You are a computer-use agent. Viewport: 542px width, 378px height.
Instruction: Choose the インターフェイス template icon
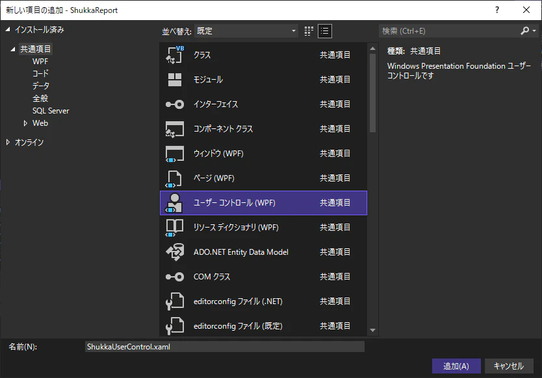click(175, 104)
